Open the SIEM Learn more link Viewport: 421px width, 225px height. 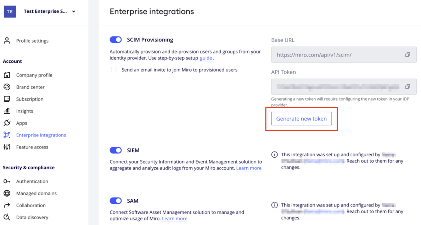point(249,168)
